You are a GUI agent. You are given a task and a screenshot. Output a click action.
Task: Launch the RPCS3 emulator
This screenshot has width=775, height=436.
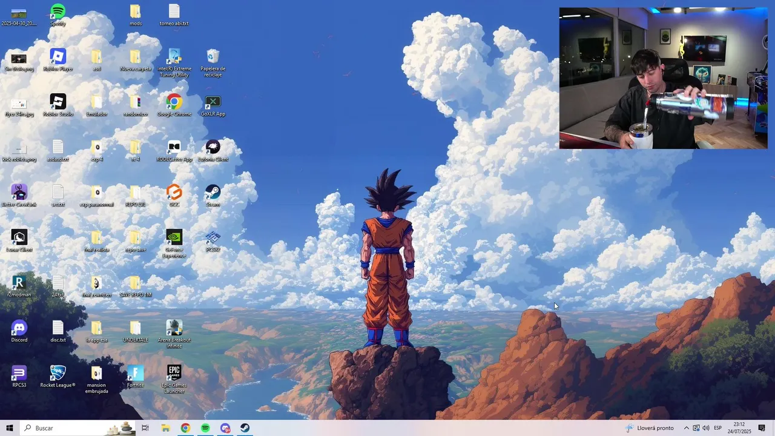19,377
